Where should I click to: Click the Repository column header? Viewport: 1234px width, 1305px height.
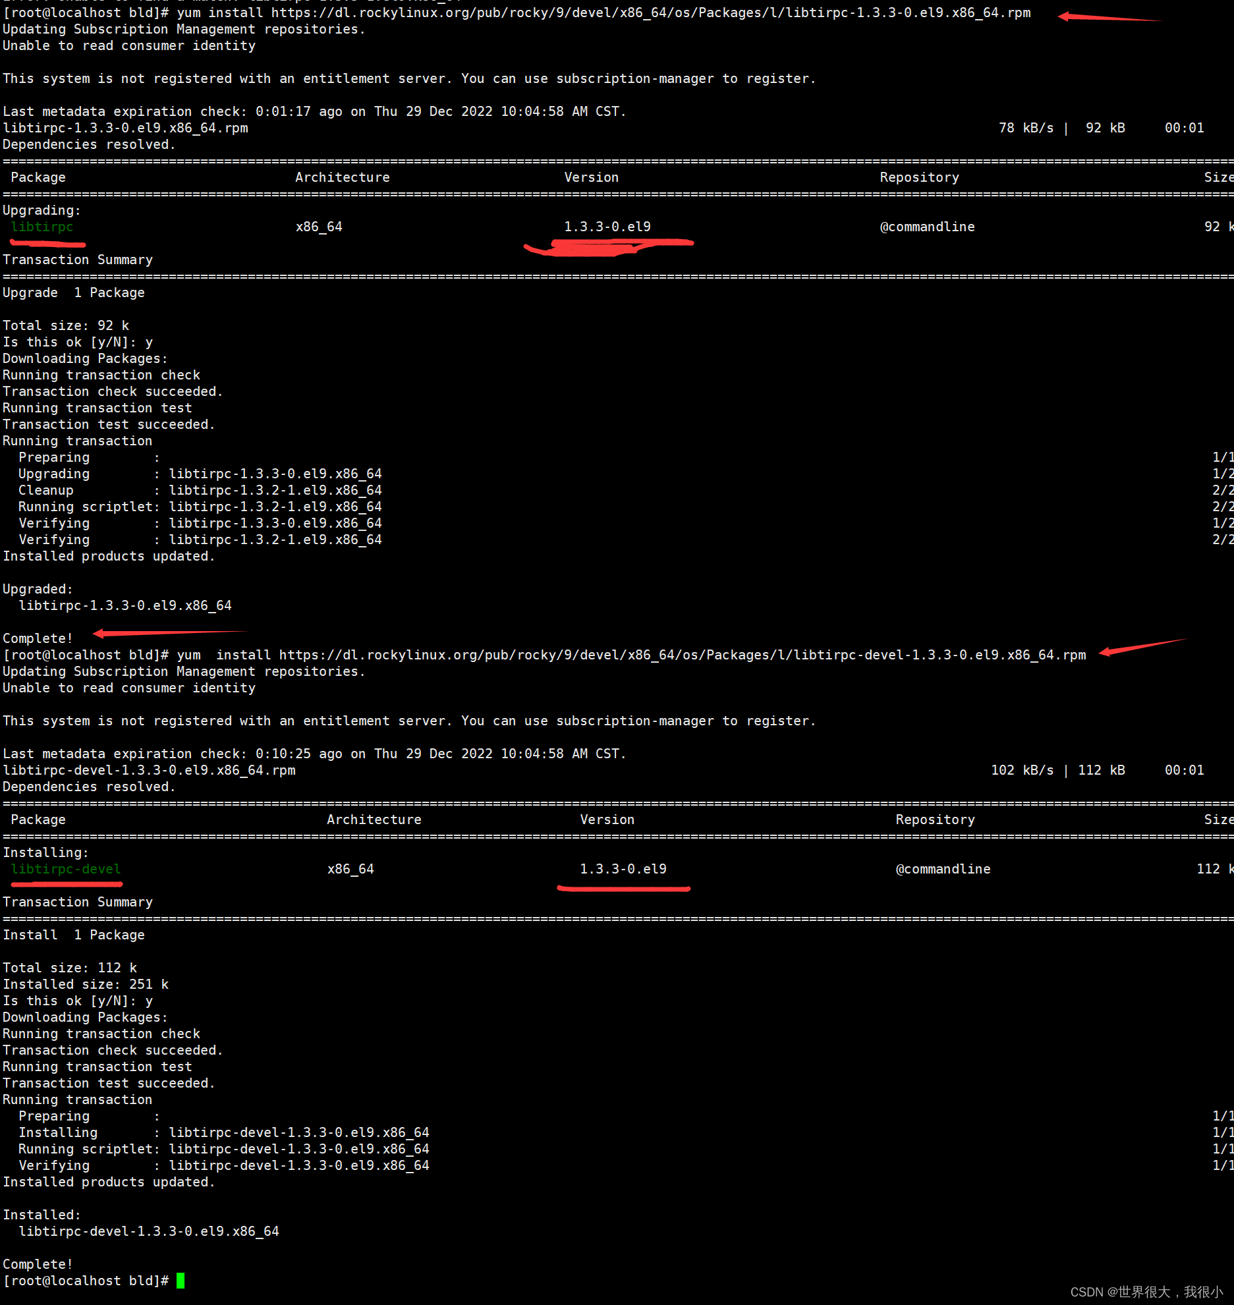coord(918,177)
